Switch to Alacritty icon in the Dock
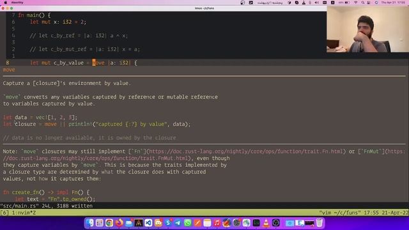409x230 pixels. coord(139,223)
